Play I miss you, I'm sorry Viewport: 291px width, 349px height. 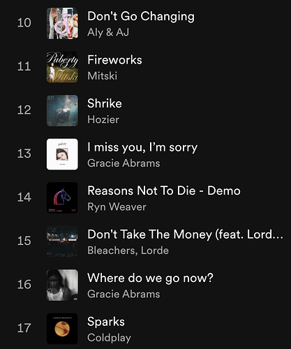142,147
